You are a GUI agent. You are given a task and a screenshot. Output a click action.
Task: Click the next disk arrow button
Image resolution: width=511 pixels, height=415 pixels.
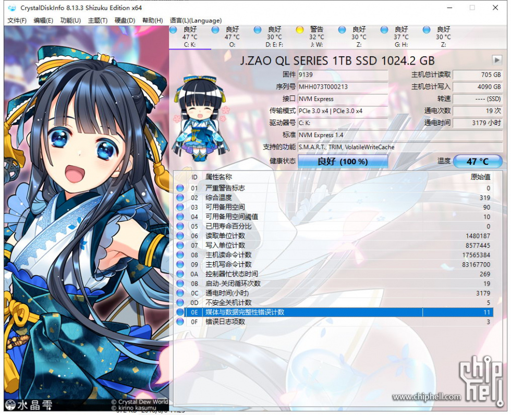pyautogui.click(x=496, y=60)
